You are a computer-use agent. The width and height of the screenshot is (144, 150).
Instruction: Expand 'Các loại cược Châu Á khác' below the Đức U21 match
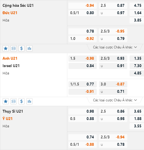[115, 47]
